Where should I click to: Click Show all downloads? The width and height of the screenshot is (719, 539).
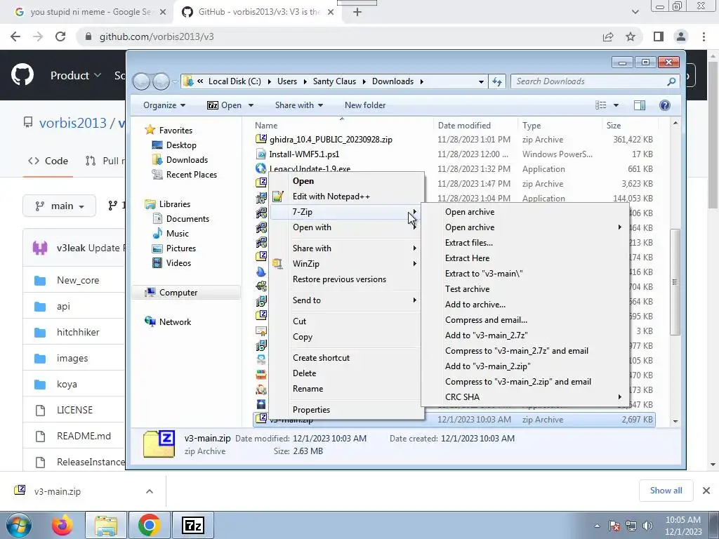[x=666, y=491]
